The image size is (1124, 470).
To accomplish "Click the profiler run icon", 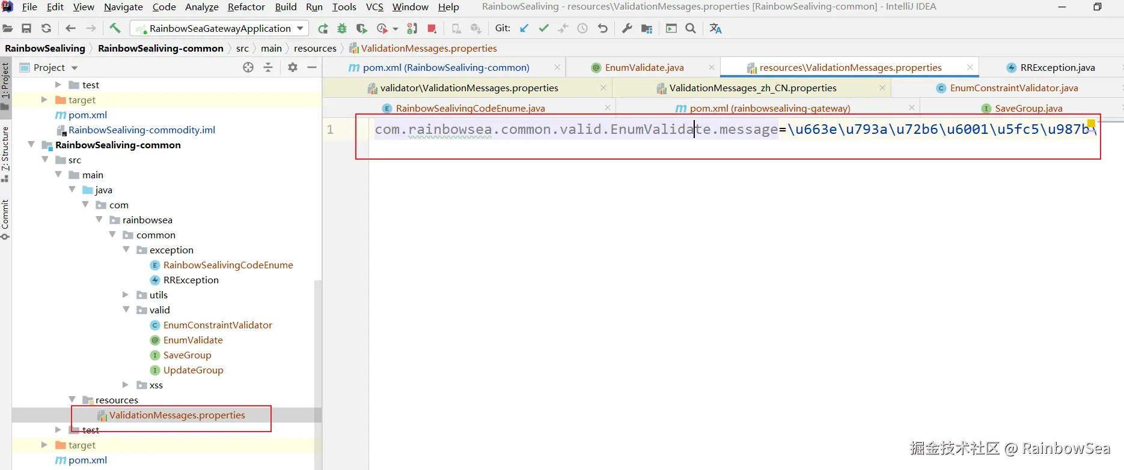I will (382, 28).
